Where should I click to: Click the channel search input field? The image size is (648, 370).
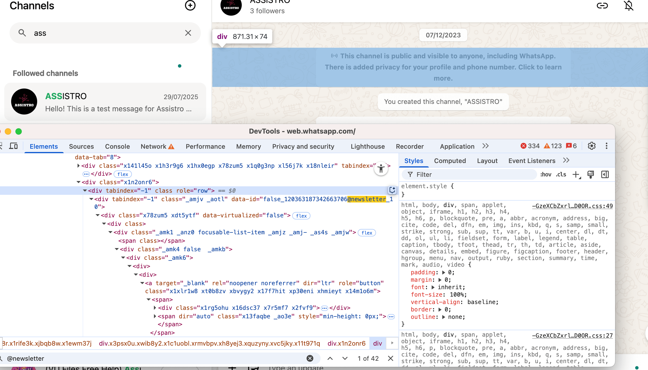tap(105, 33)
